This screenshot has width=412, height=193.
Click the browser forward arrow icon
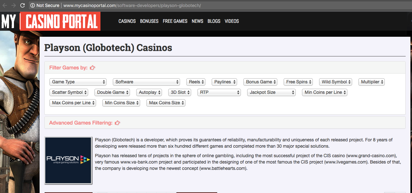13,5
